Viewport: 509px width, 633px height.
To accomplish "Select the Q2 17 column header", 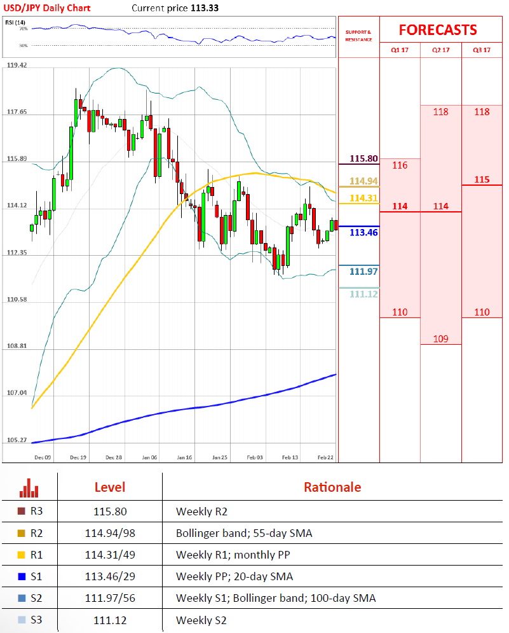I will coord(441,50).
